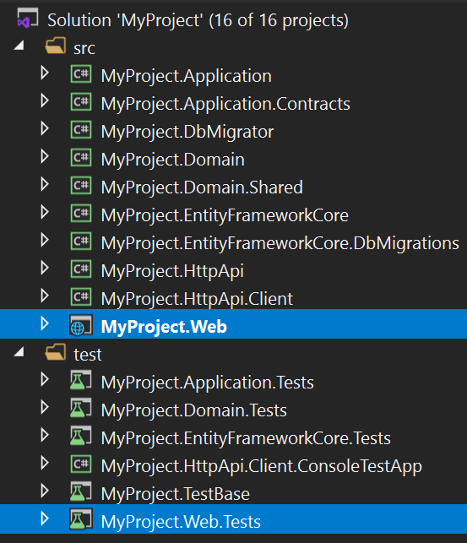Image resolution: width=467 pixels, height=543 pixels.
Task: Click the test folder icon
Action: pyautogui.click(x=56, y=352)
